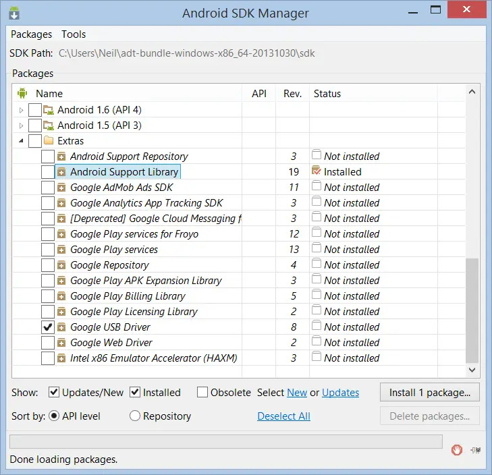Click the Android robot icon in Name header
This screenshot has height=475, width=492.
pos(22,94)
